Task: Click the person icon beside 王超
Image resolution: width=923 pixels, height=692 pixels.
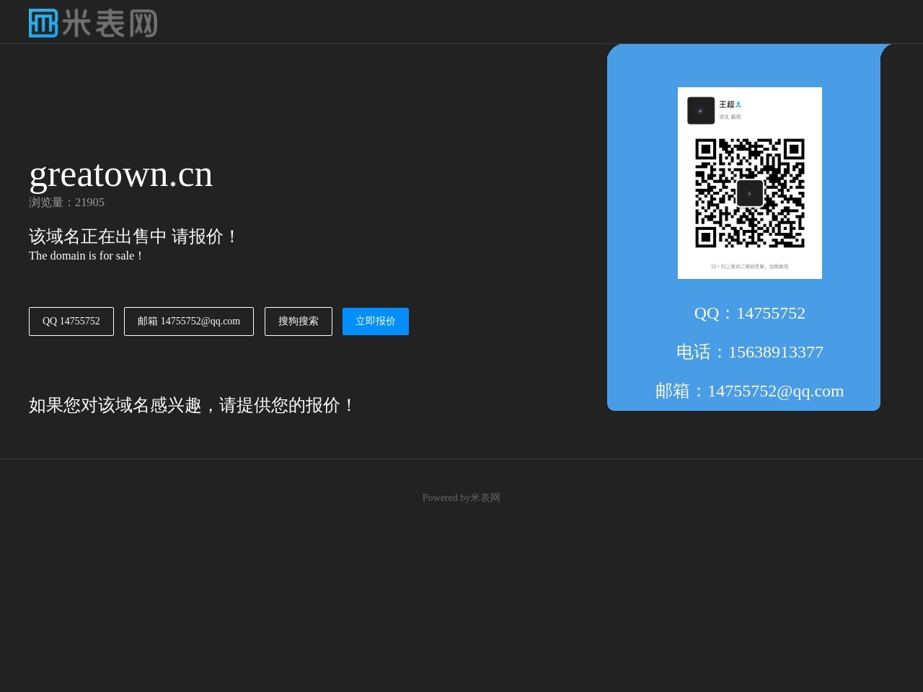Action: [738, 104]
